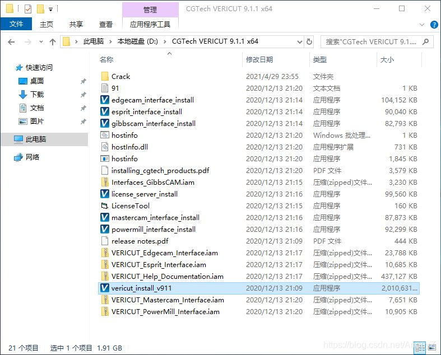Click the vericut_install_v911 V icon
The image size is (441, 355).
click(x=105, y=288)
